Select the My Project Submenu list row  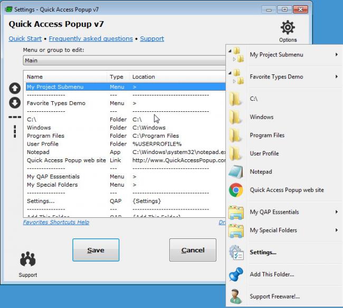coord(126,87)
